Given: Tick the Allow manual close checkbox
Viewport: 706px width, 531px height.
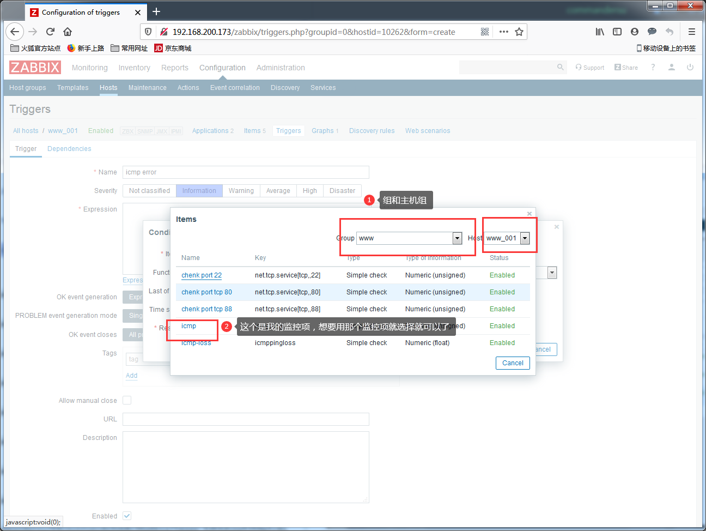Looking at the screenshot, I should (x=127, y=400).
